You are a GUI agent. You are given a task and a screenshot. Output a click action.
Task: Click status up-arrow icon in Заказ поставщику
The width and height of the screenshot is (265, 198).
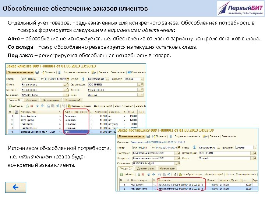194,147
